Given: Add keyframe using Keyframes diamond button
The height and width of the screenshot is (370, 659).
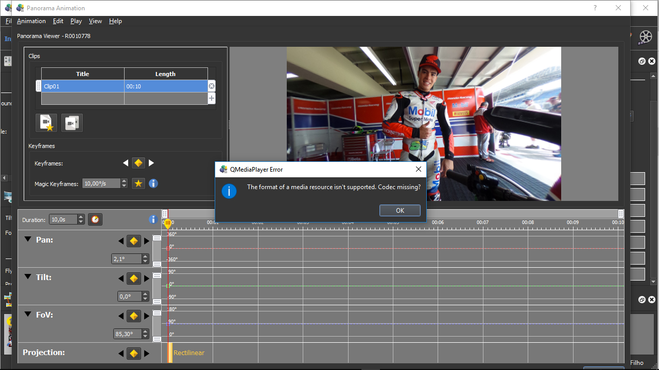Looking at the screenshot, I should (138, 163).
